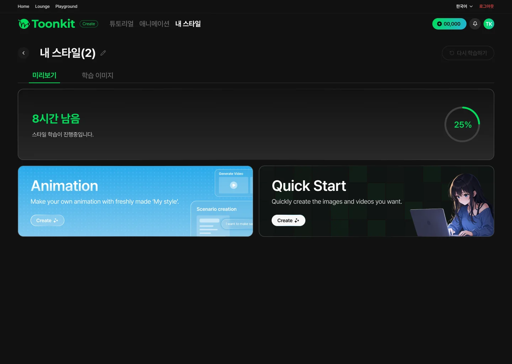Click the 로그아웃 logout link

click(486, 6)
